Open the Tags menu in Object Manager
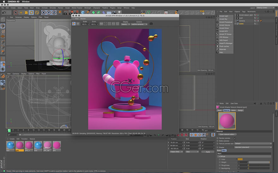 (244, 12)
